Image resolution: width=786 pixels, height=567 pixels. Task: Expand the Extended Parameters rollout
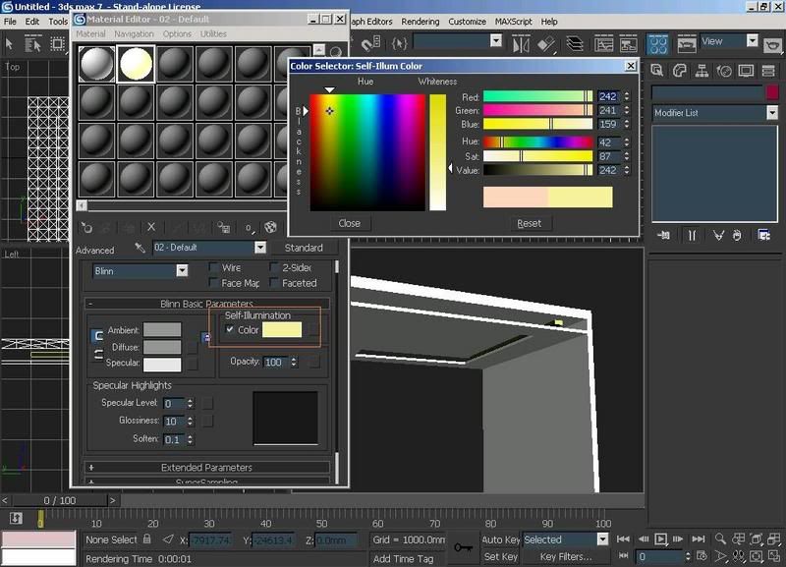[206, 468]
